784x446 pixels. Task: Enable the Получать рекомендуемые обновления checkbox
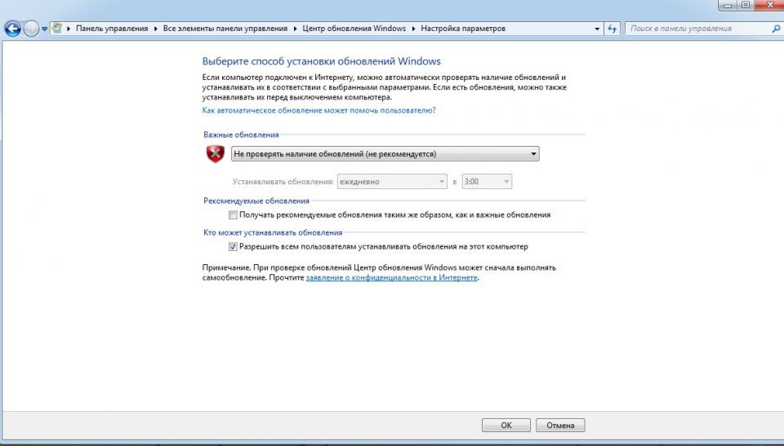233,215
